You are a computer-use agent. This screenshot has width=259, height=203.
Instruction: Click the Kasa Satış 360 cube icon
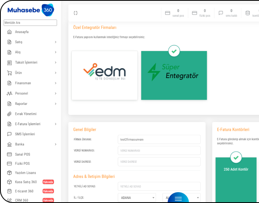pos(10,182)
